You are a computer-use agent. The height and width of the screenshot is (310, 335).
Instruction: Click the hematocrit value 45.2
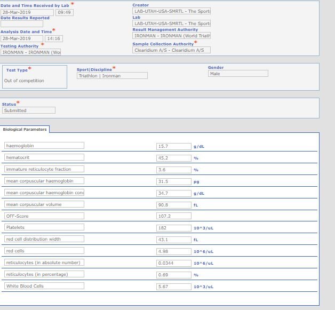click(174, 158)
